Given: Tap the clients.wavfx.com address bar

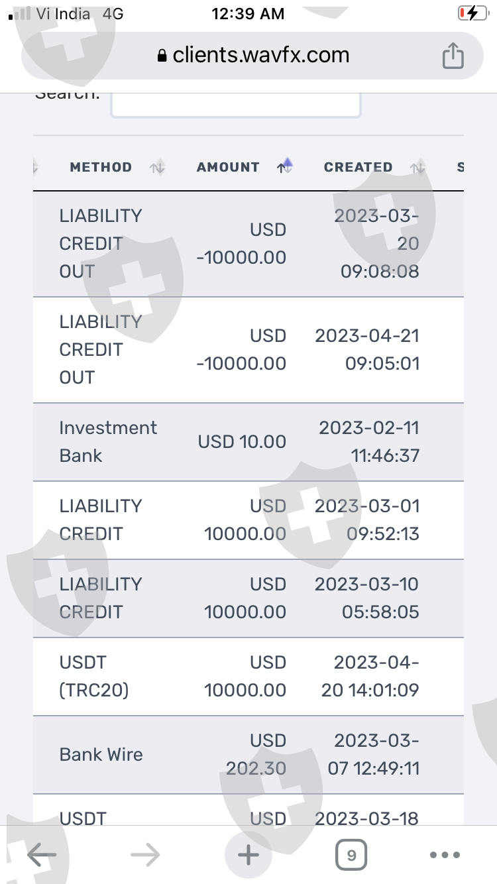Looking at the screenshot, I should (x=260, y=56).
